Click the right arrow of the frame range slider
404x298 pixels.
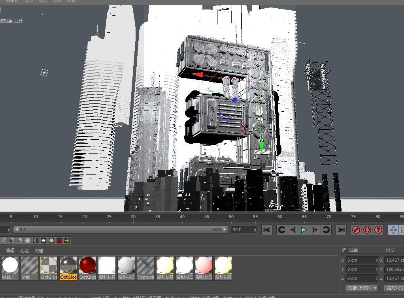tap(225, 229)
